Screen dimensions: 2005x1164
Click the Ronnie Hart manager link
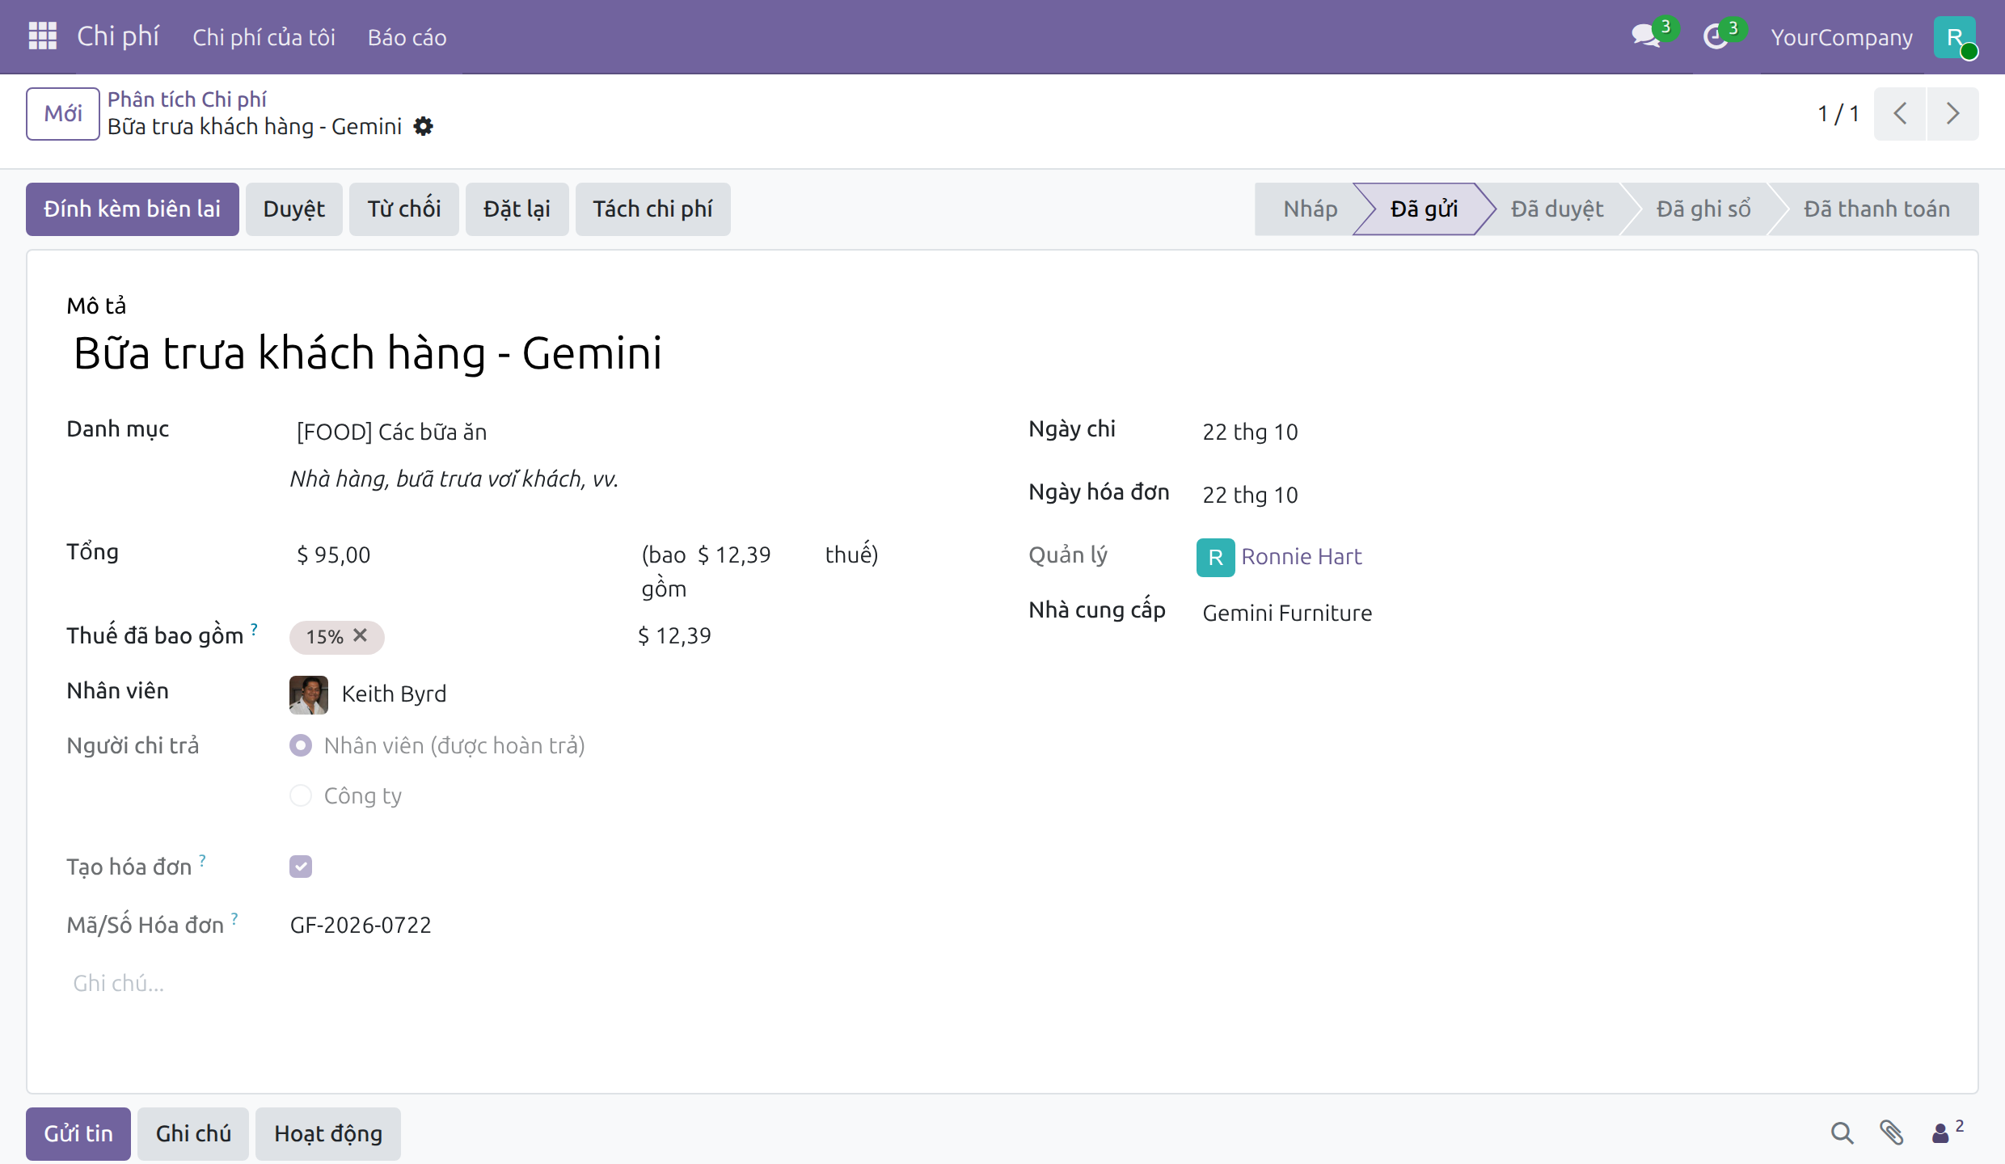(1302, 556)
